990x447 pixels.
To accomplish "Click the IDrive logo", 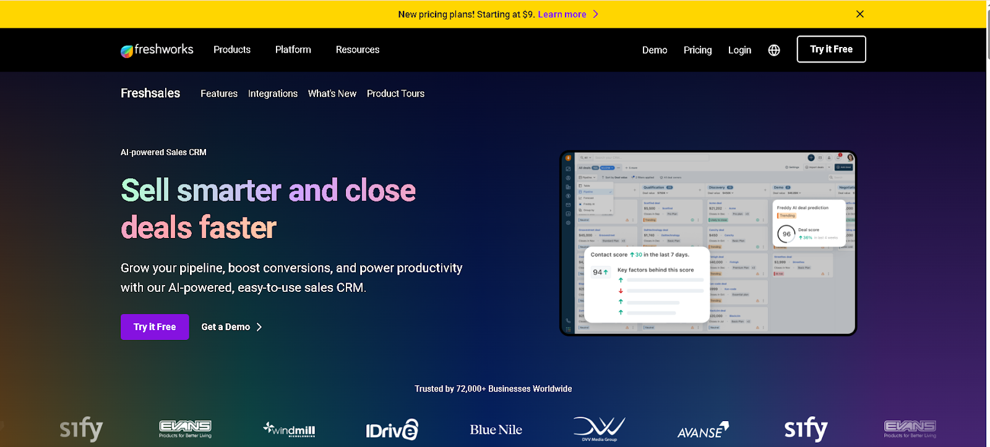I will click(x=392, y=430).
